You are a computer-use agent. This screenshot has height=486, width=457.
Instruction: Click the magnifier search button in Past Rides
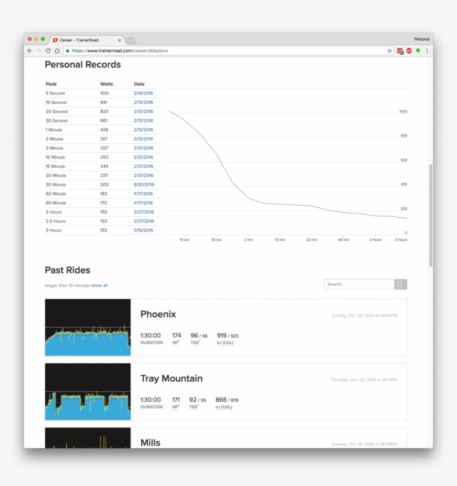tap(401, 284)
